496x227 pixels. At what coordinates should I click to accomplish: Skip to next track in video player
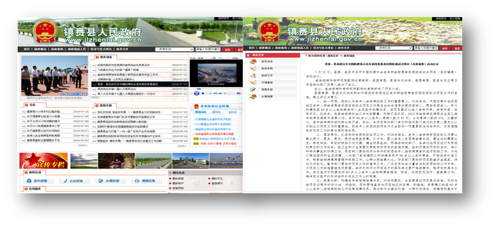click(x=225, y=93)
